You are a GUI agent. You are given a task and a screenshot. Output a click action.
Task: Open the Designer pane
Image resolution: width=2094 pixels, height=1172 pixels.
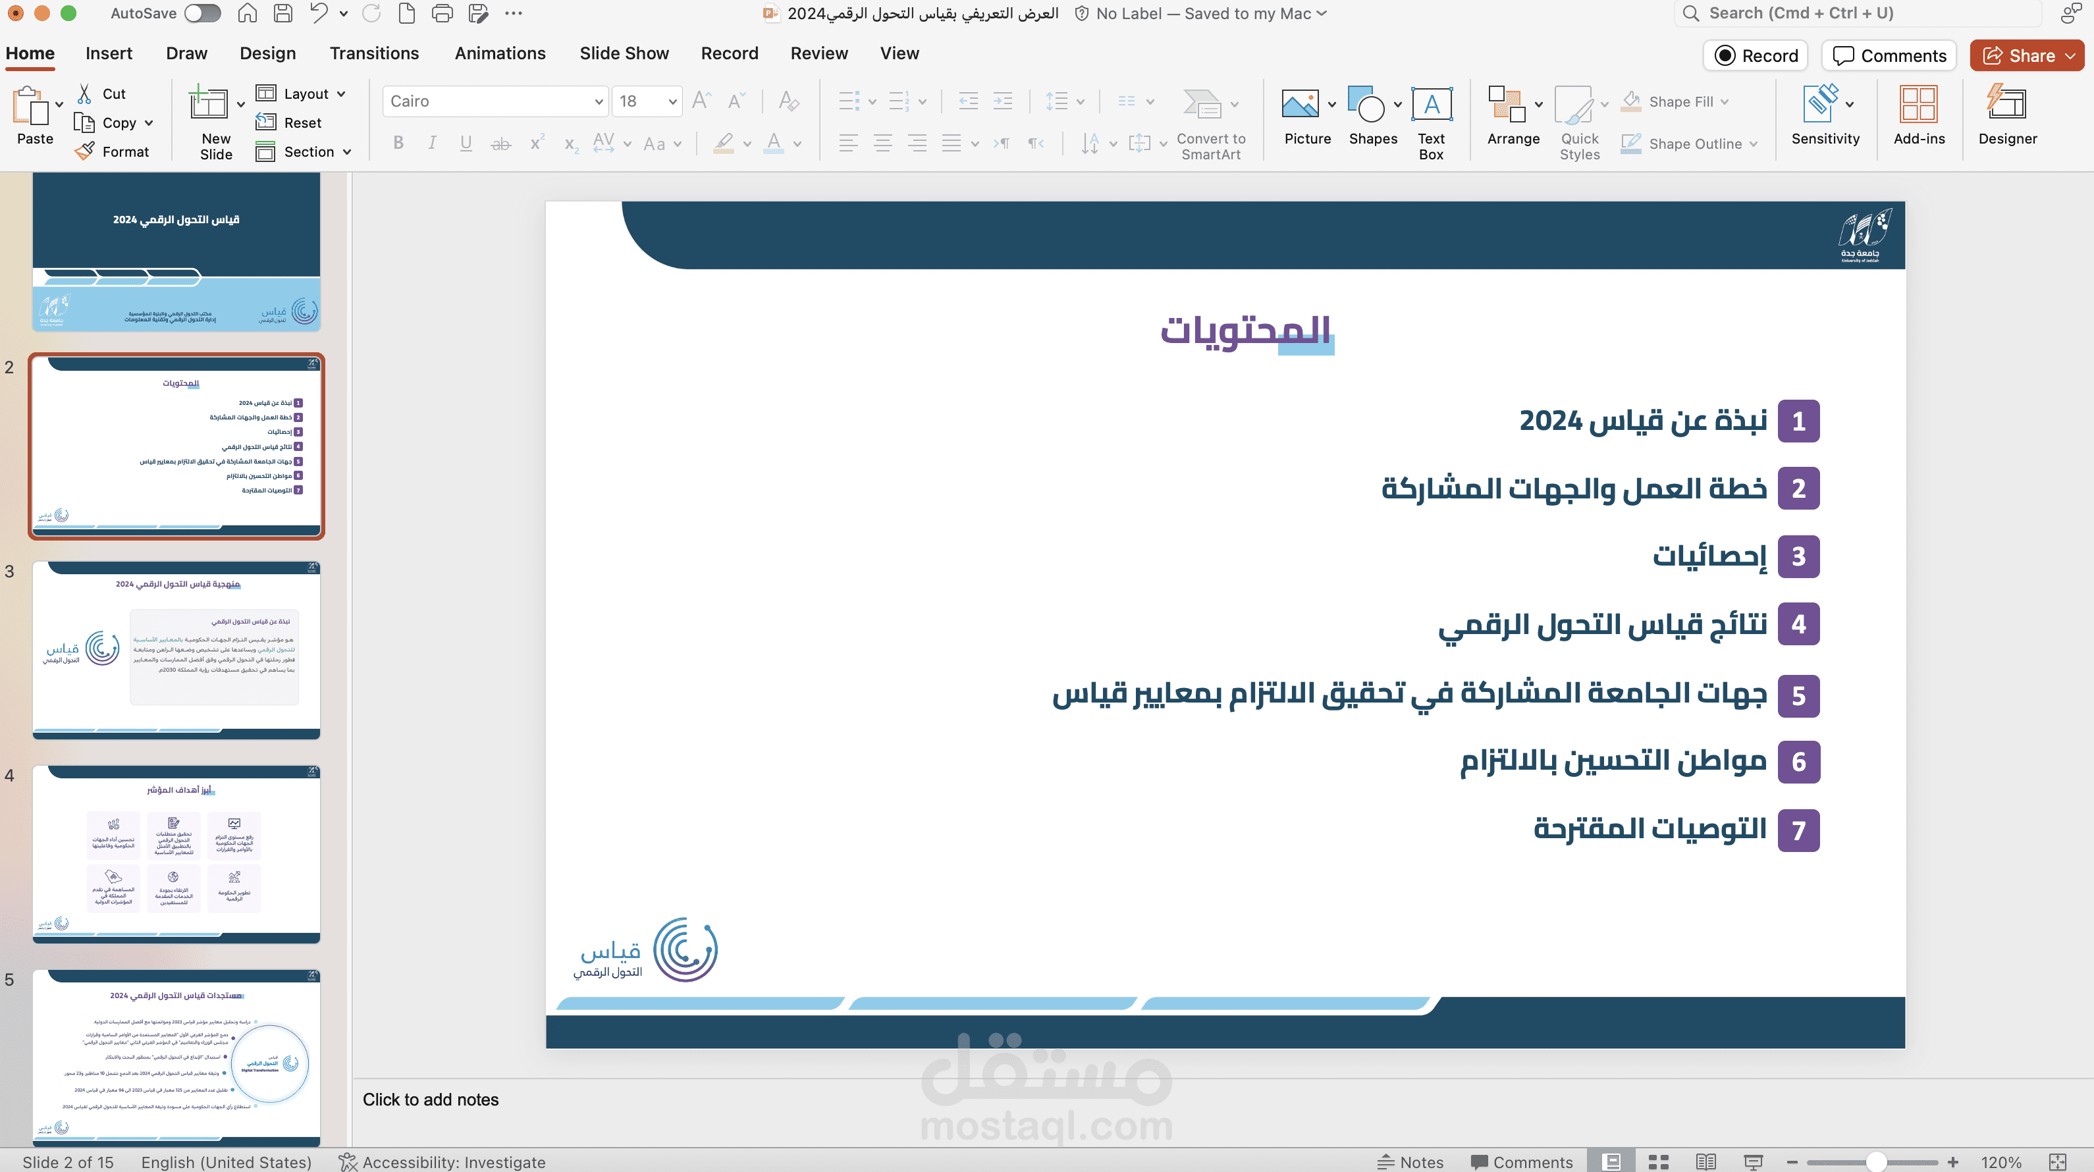(2007, 115)
